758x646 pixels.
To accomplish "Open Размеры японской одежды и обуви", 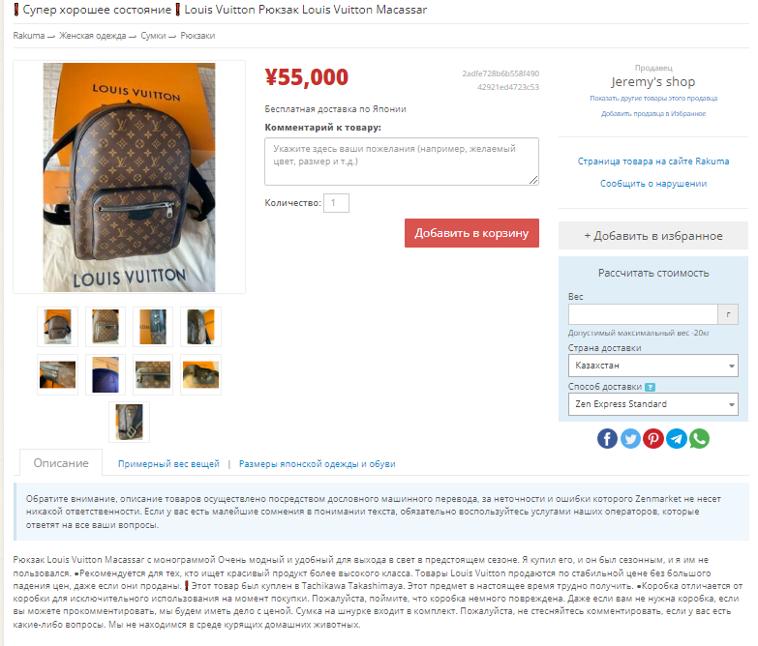I will [318, 464].
